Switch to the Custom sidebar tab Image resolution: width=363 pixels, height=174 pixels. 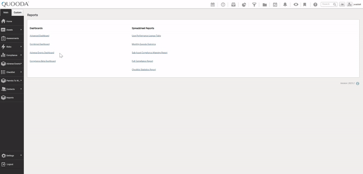[x=17, y=13]
